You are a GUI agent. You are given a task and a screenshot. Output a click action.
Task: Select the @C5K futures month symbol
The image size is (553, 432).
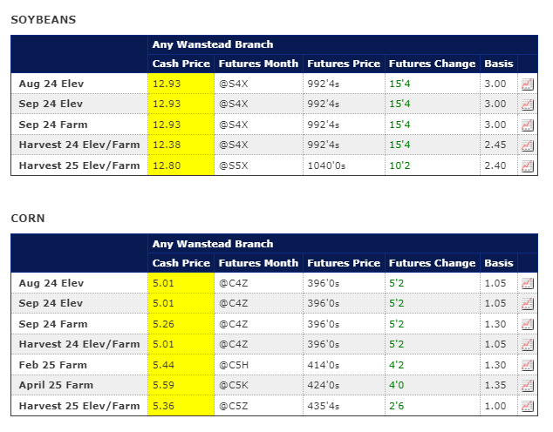(x=236, y=385)
